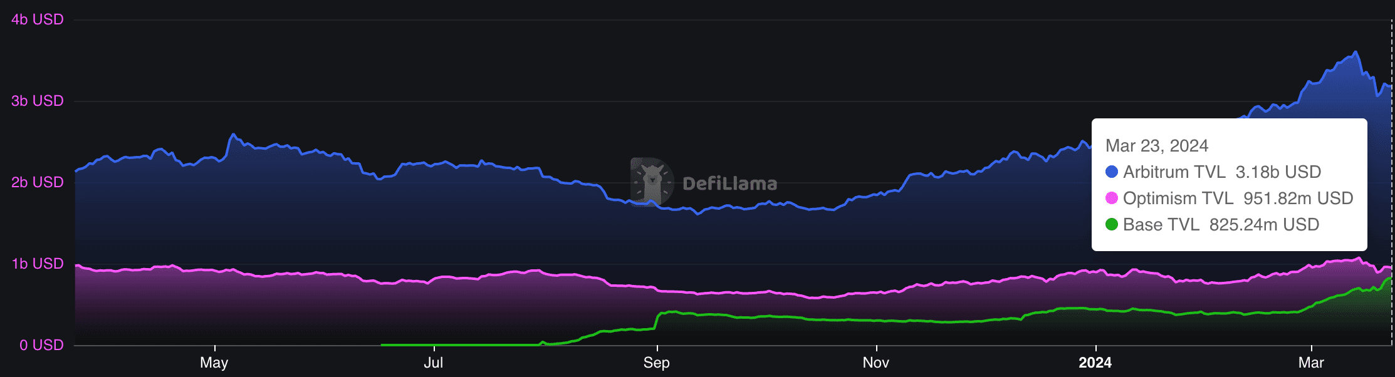
Task: Click the green Base TVL legend dot
Action: [x=1112, y=224]
